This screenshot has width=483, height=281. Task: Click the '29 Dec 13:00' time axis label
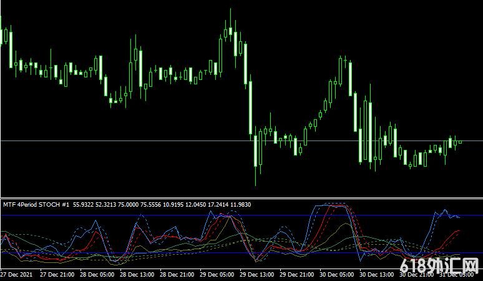click(x=257, y=275)
